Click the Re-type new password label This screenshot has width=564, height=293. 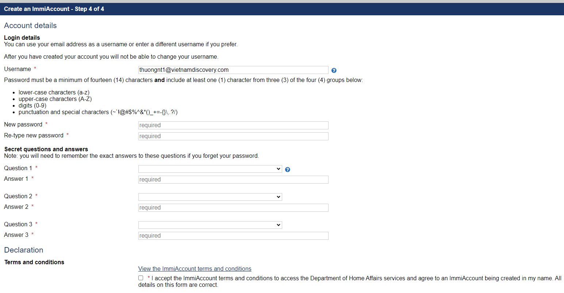click(x=34, y=136)
